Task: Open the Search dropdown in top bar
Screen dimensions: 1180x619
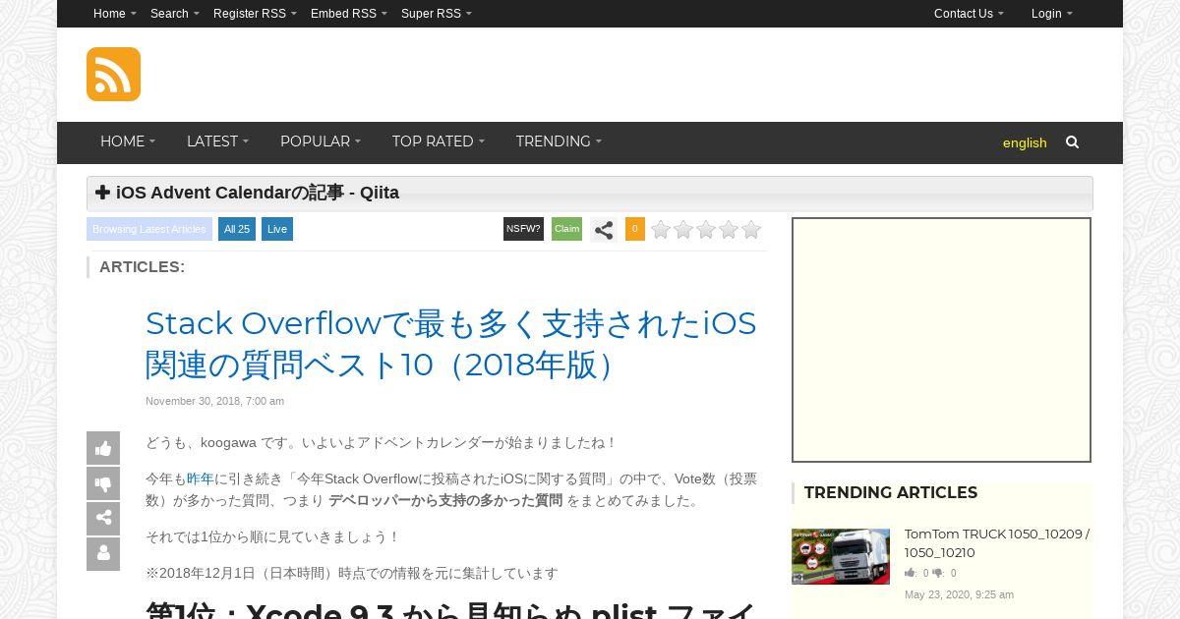Action: tap(175, 14)
